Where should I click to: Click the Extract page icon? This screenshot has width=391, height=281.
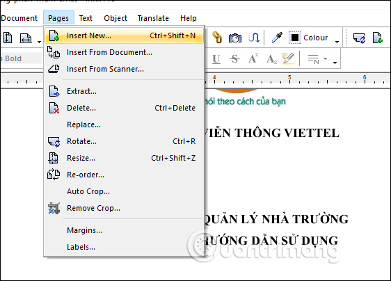54,91
